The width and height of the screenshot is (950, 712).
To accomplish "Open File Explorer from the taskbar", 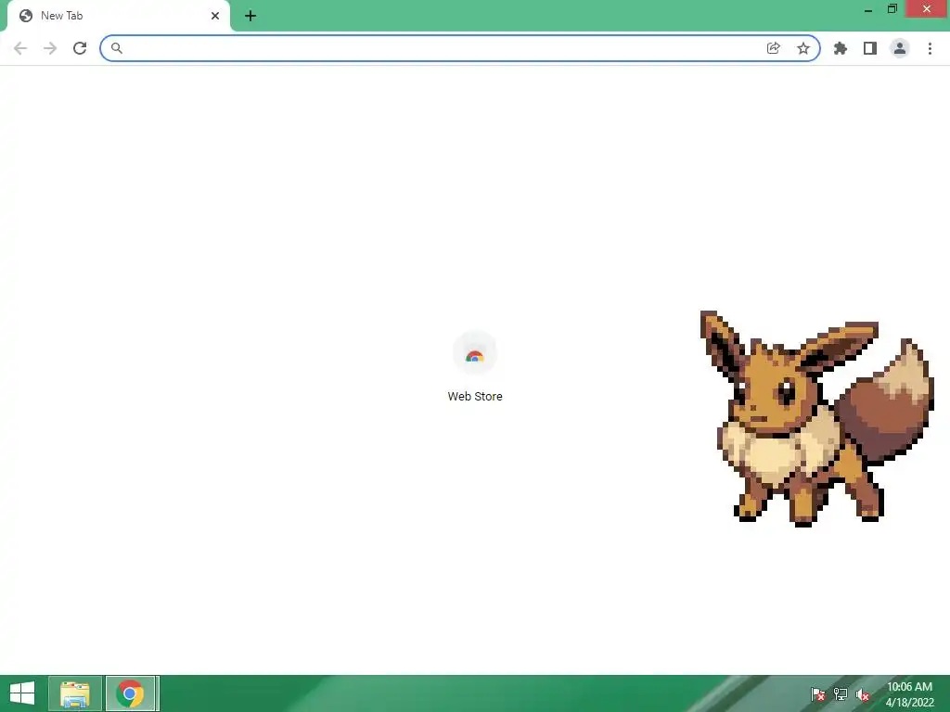I will point(75,693).
